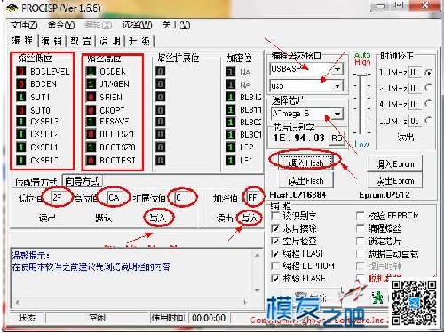Image resolution: width=444 pixels, height=333 pixels.
Task: Toggle the CKSEL1 fuse bit
Action: click(x=21, y=147)
